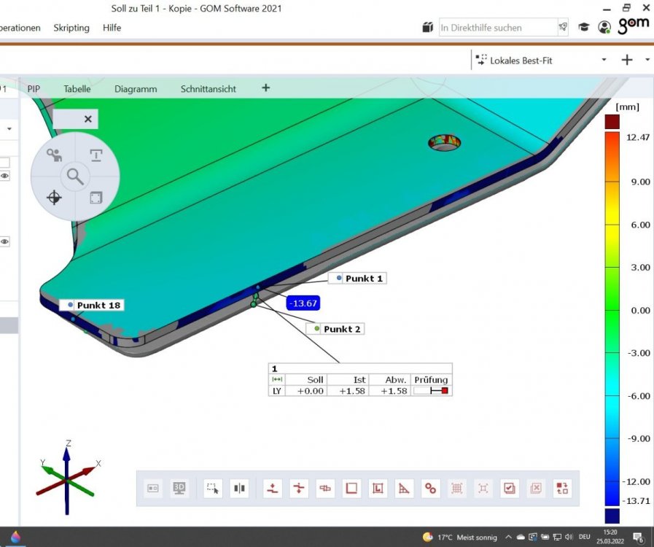Toggle the lower eye visibility icon

click(x=5, y=241)
